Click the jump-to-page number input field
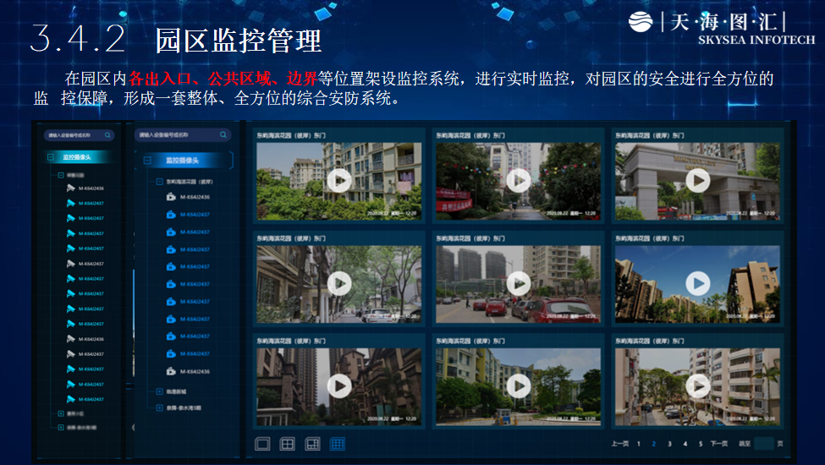825x465 pixels. (763, 444)
